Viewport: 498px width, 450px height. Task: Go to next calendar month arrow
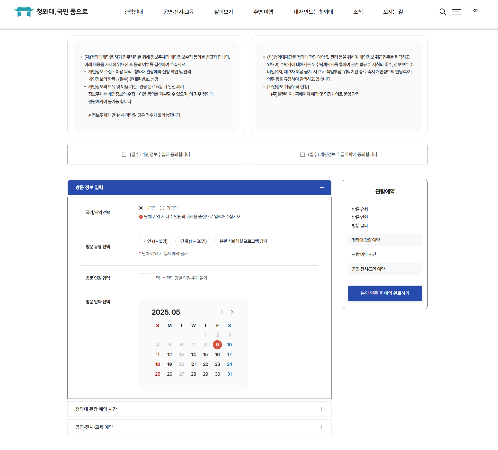(x=232, y=312)
